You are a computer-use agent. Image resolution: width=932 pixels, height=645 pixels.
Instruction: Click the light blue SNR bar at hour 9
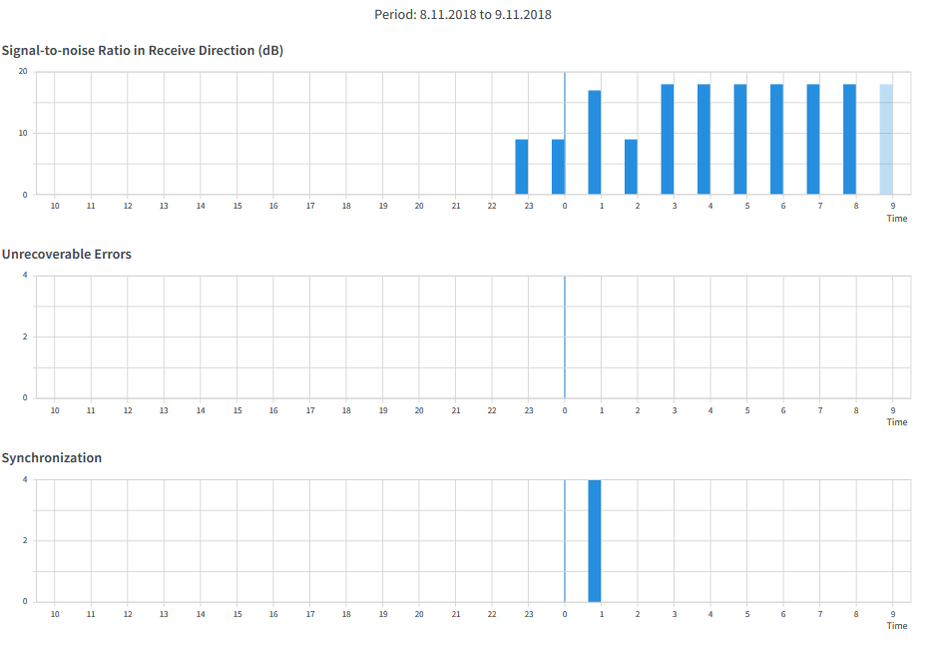[x=886, y=139]
